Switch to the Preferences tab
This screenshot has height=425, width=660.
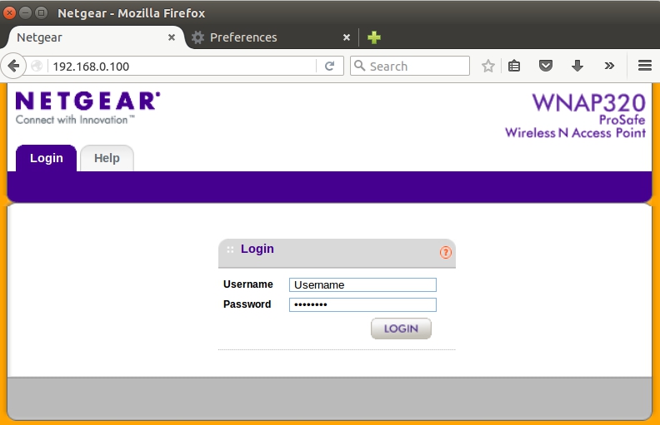coord(272,37)
